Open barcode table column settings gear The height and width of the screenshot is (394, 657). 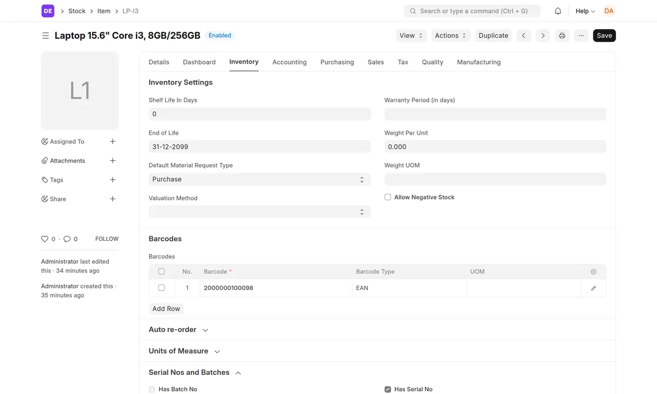593,271
